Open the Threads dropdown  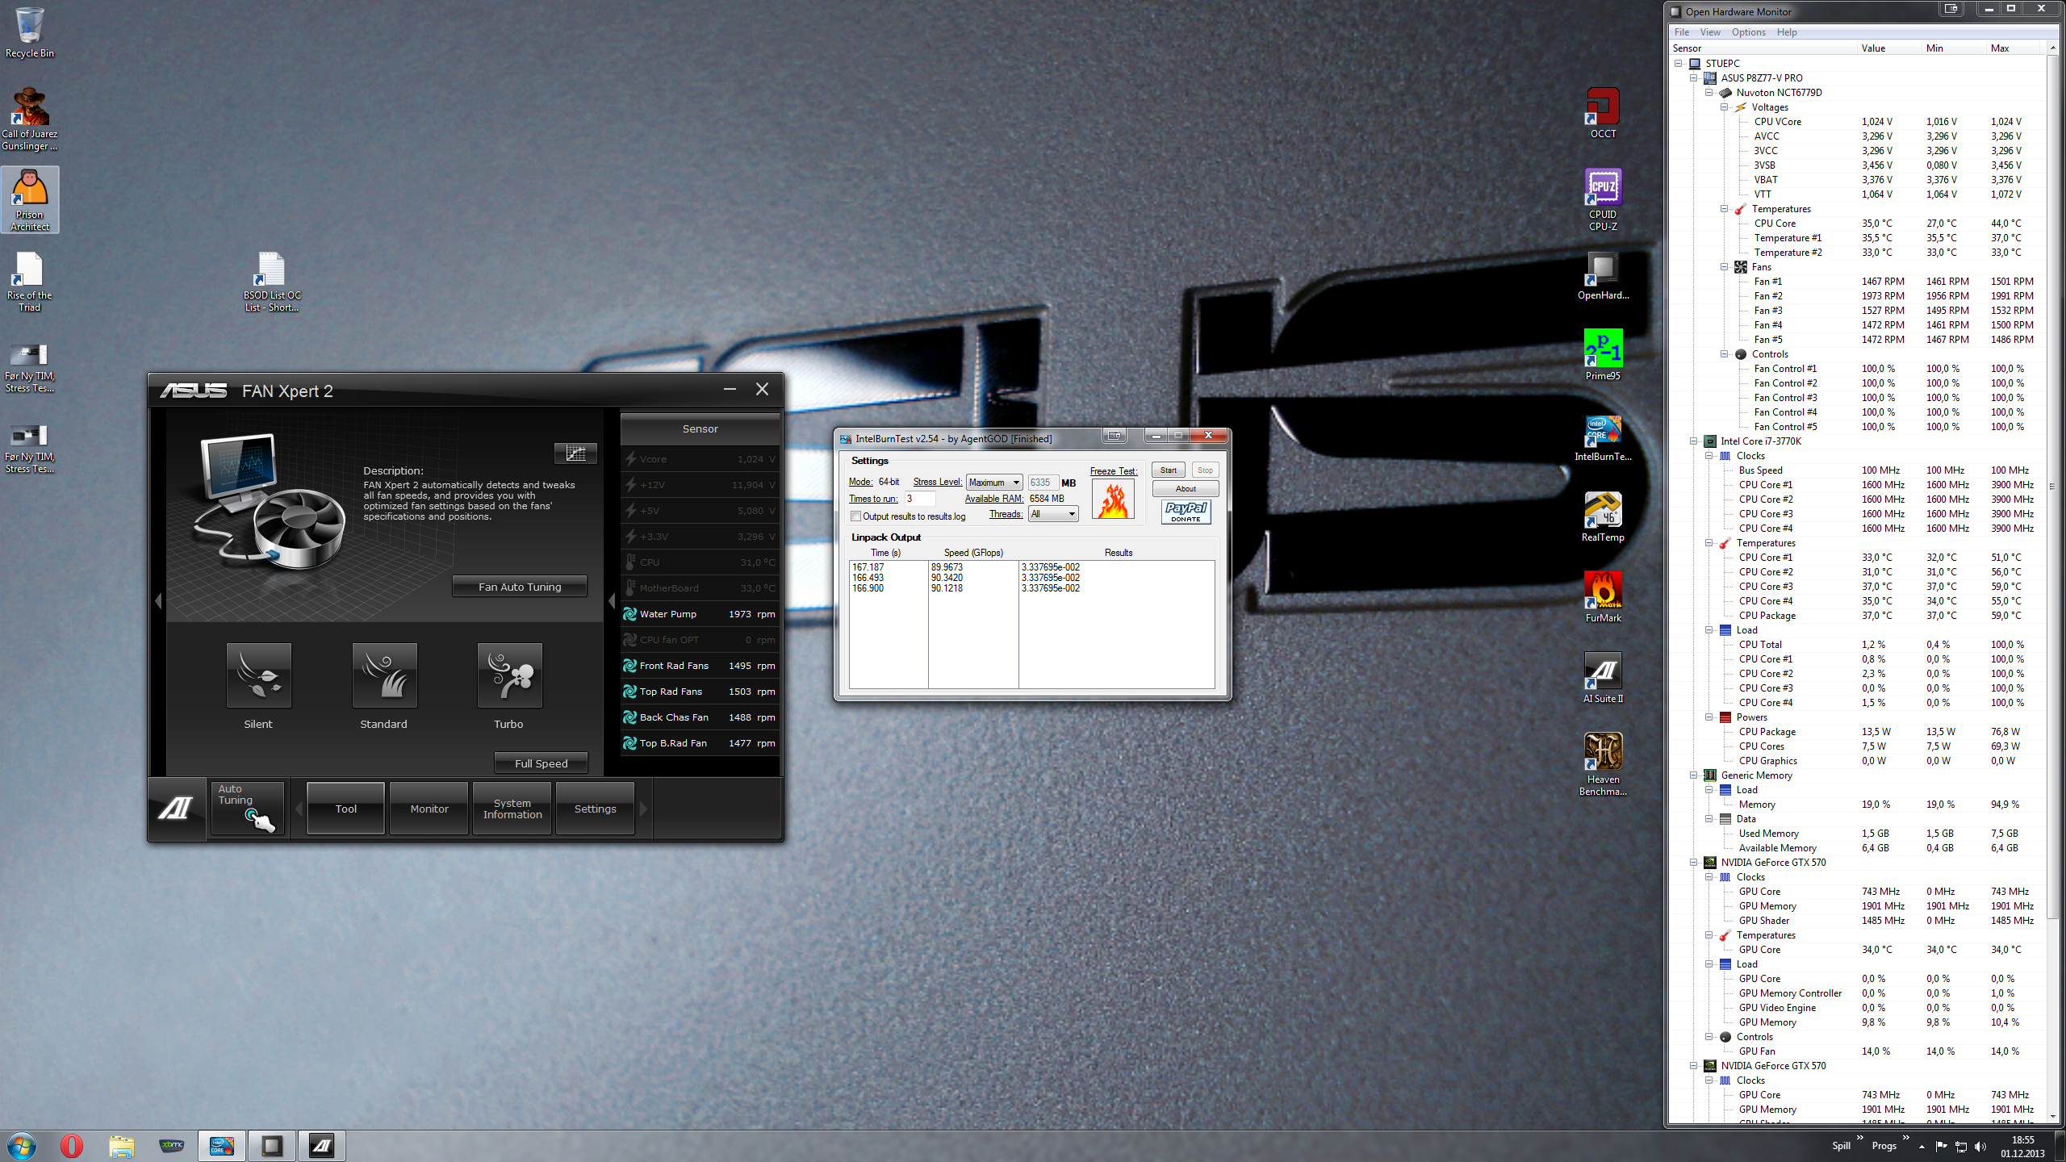[1053, 514]
